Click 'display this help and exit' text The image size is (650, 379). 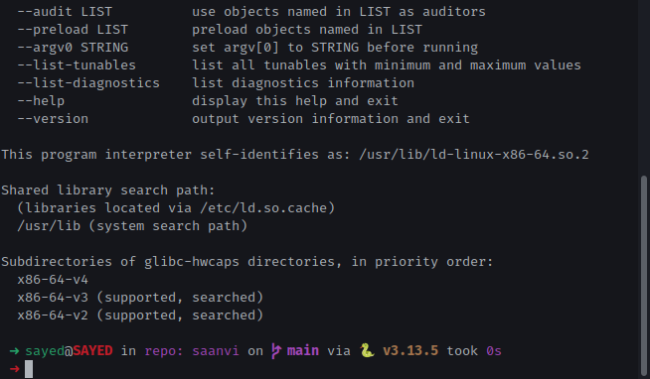tap(295, 100)
